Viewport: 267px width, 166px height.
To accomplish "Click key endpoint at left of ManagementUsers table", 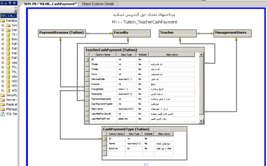I will coord(212,34).
